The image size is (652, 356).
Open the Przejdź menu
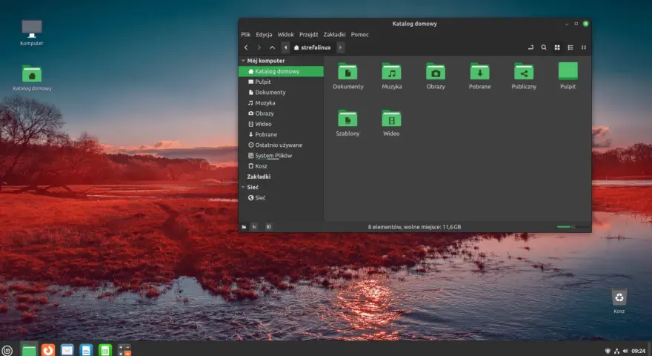pos(308,35)
